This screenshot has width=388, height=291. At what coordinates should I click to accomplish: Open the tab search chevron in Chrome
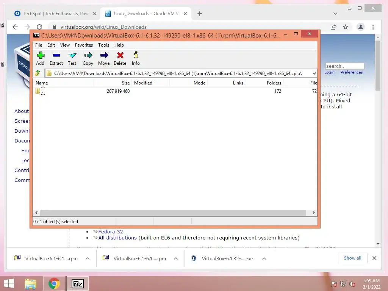click(335, 14)
